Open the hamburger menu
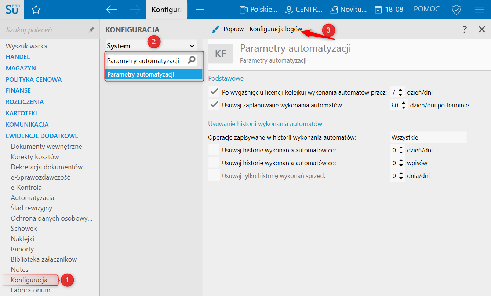Screen dimensions: 491x296 coord(479,10)
